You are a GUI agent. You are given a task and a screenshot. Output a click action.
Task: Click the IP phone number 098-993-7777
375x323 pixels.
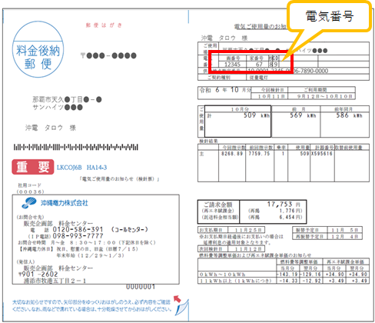(78, 236)
